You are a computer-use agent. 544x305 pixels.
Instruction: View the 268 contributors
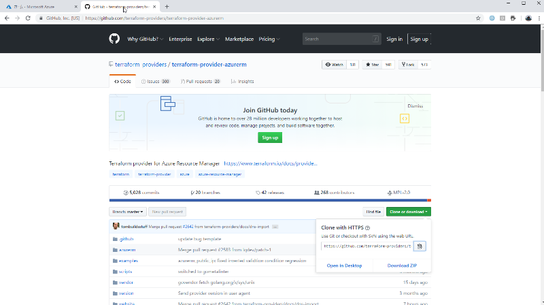click(x=334, y=193)
